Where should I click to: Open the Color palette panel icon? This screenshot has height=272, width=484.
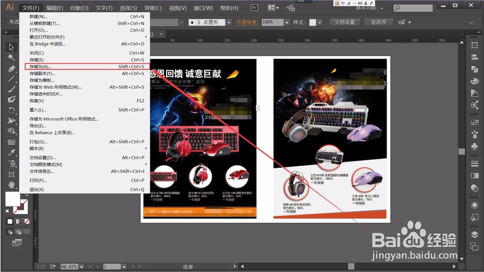[x=474, y=81]
